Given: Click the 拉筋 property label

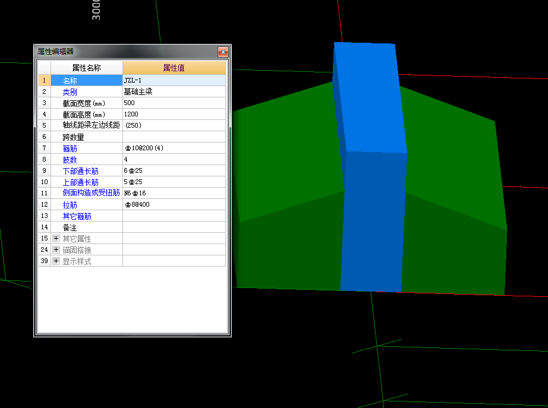Looking at the screenshot, I should tap(70, 205).
